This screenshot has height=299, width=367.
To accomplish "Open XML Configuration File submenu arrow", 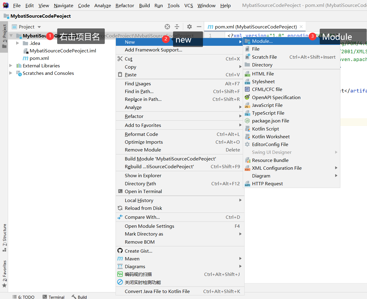I will (x=336, y=168).
